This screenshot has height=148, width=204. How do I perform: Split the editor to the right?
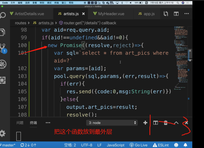pos(176,14)
